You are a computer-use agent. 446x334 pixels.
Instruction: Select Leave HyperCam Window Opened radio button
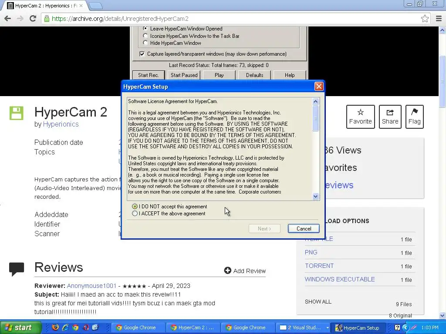pos(145,28)
